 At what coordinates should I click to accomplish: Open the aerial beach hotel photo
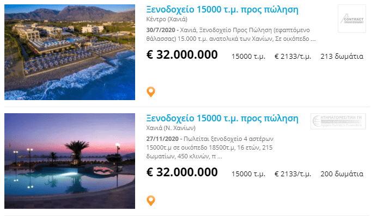click(x=70, y=52)
